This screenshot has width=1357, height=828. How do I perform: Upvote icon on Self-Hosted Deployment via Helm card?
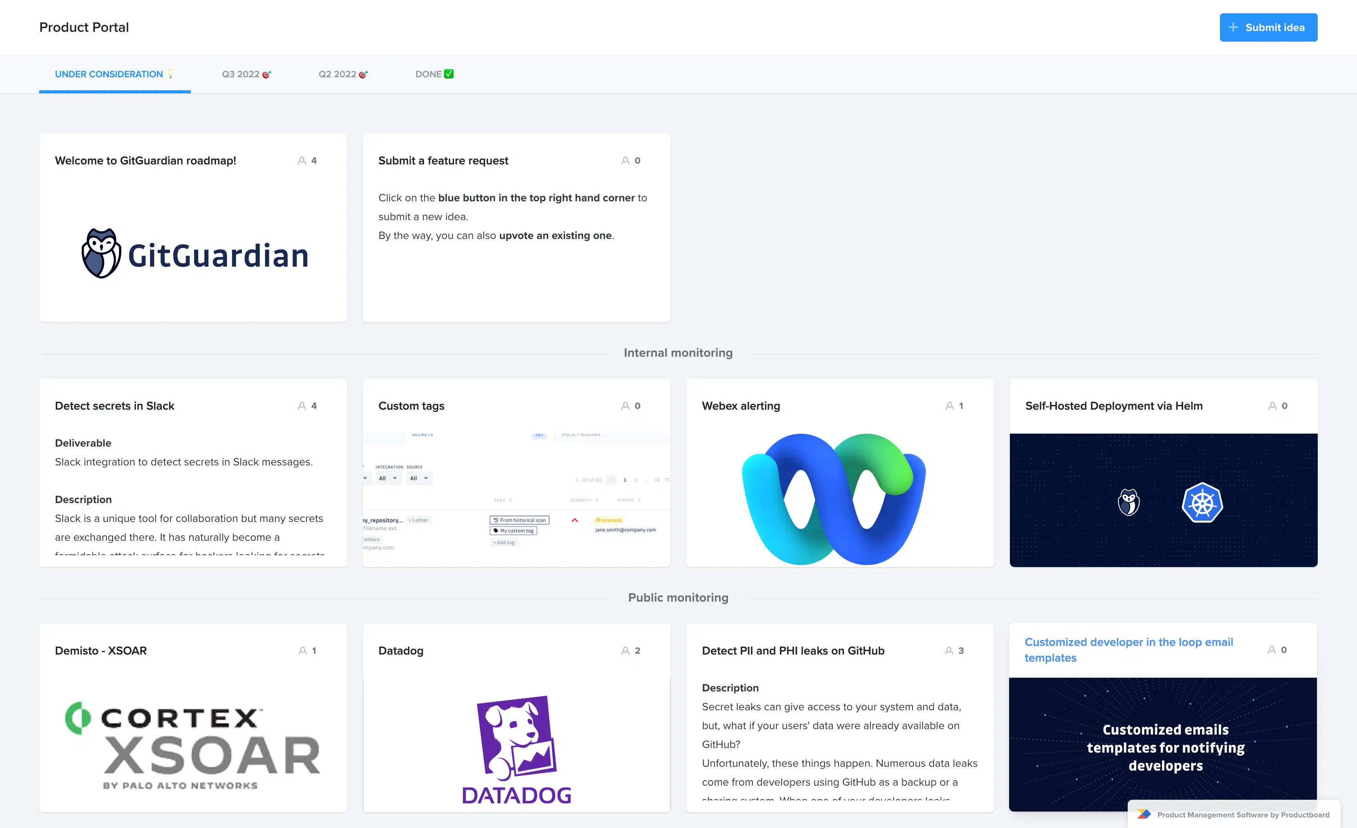pyautogui.click(x=1272, y=406)
